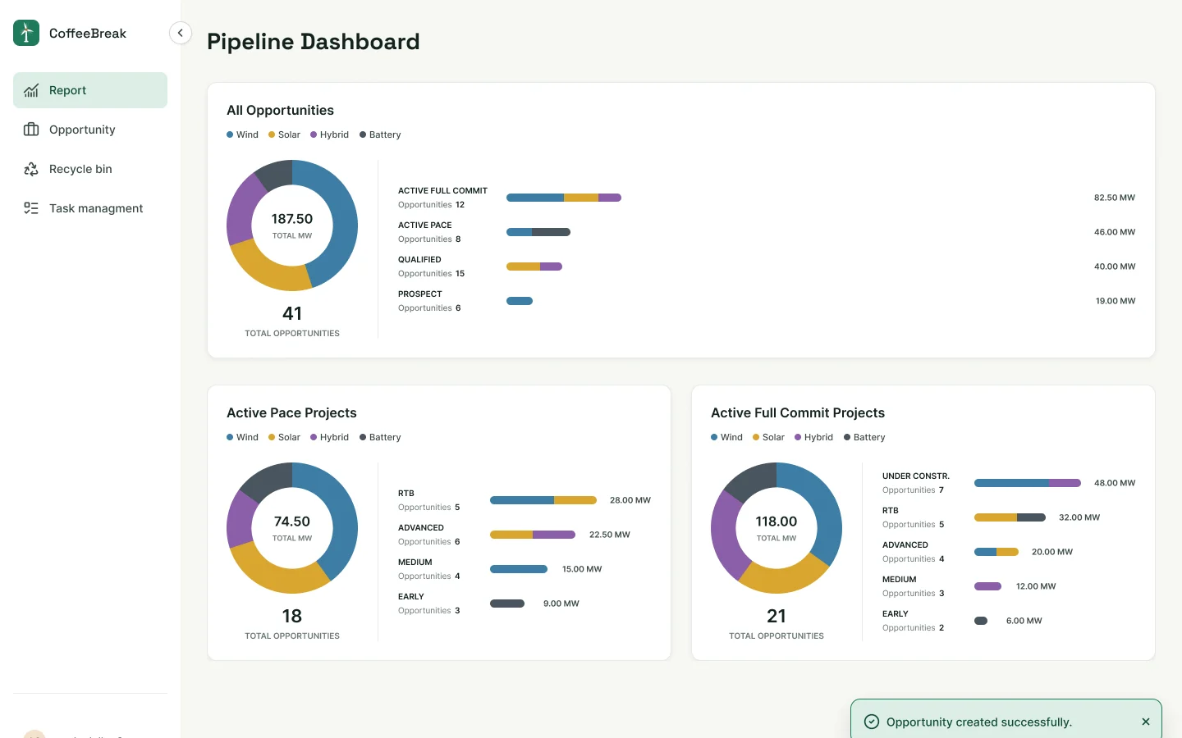This screenshot has height=738, width=1182.
Task: Toggle Wind legend in All Opportunities
Action: tap(242, 134)
